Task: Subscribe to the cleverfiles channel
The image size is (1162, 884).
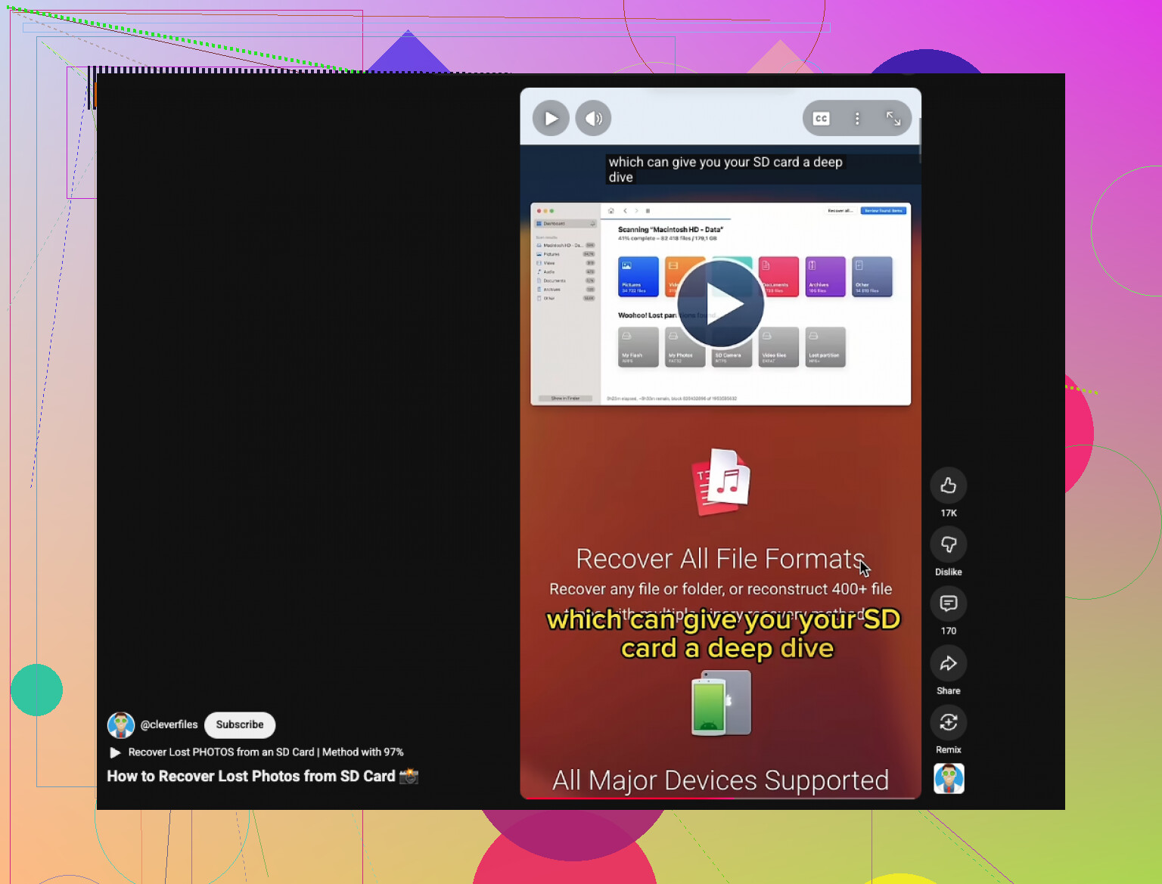Action: (240, 724)
